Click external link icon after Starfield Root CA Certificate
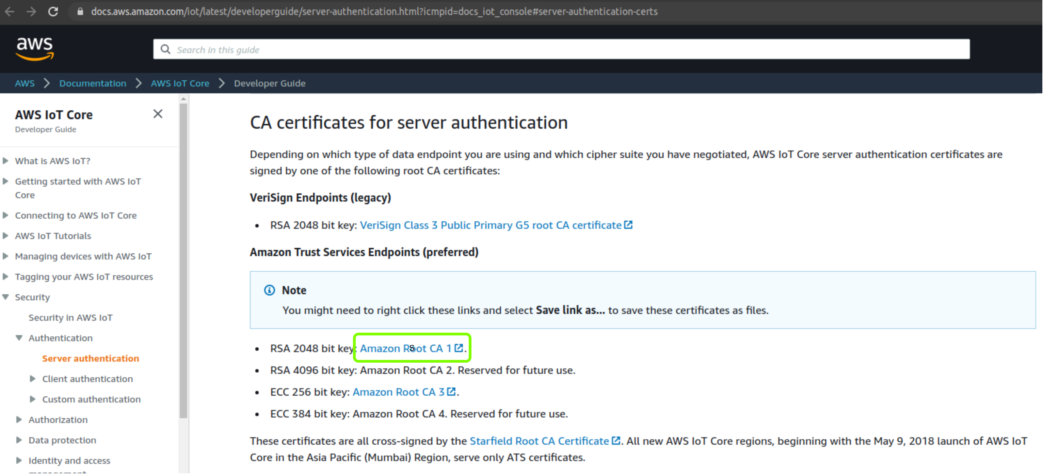 [x=615, y=440]
